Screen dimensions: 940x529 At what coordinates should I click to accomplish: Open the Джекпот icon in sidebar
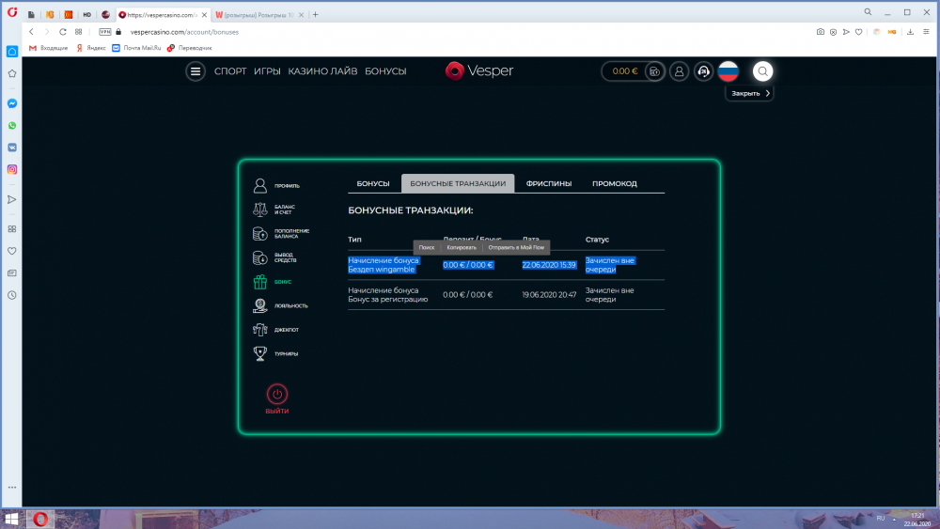pyautogui.click(x=260, y=330)
